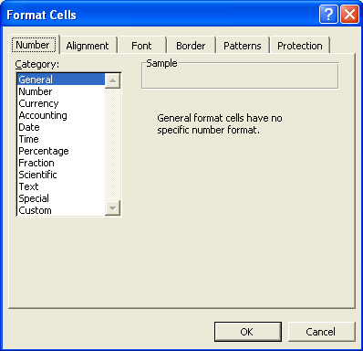Go to the Border tab
This screenshot has width=363, height=351.
191,46
